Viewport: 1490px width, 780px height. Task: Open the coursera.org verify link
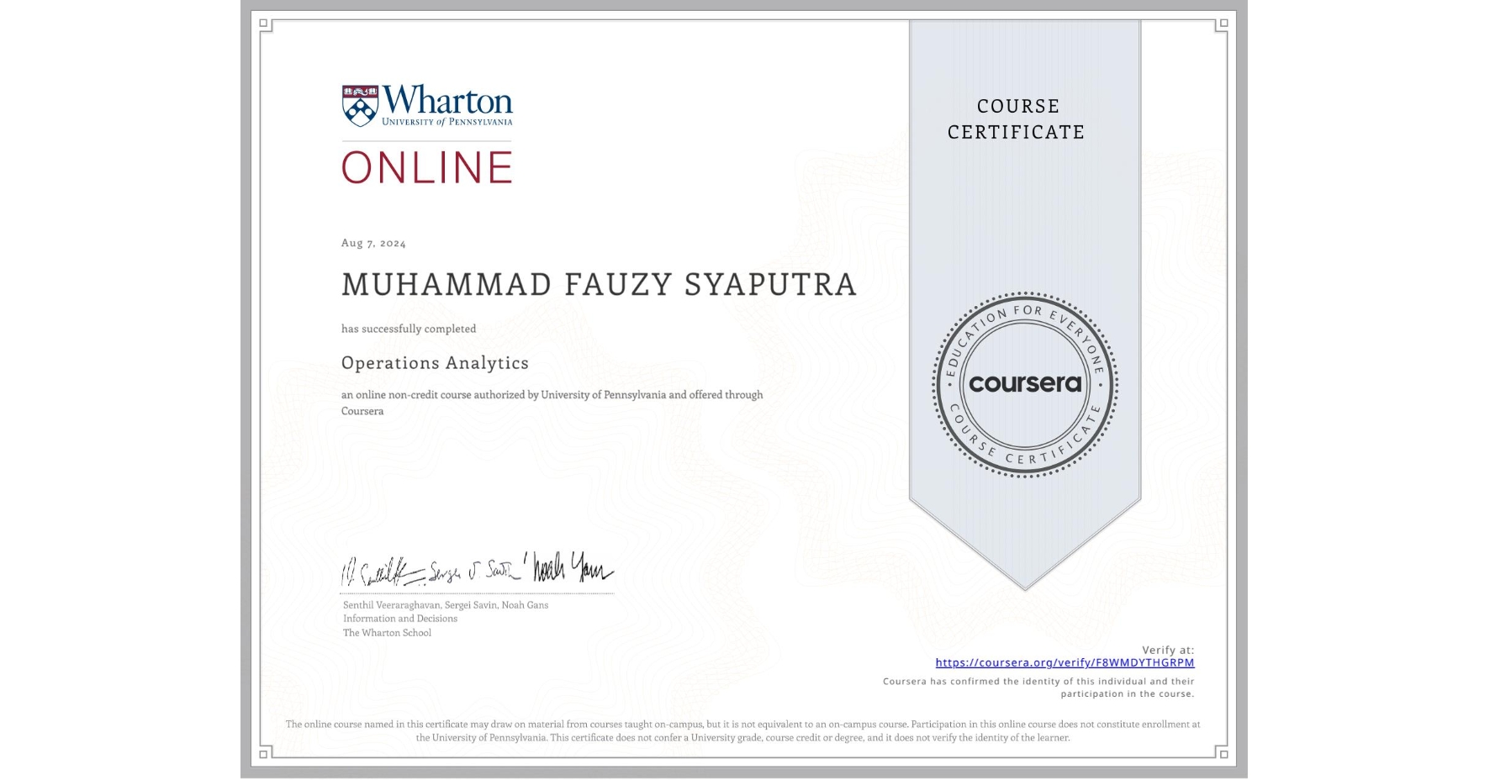pyautogui.click(x=1065, y=662)
